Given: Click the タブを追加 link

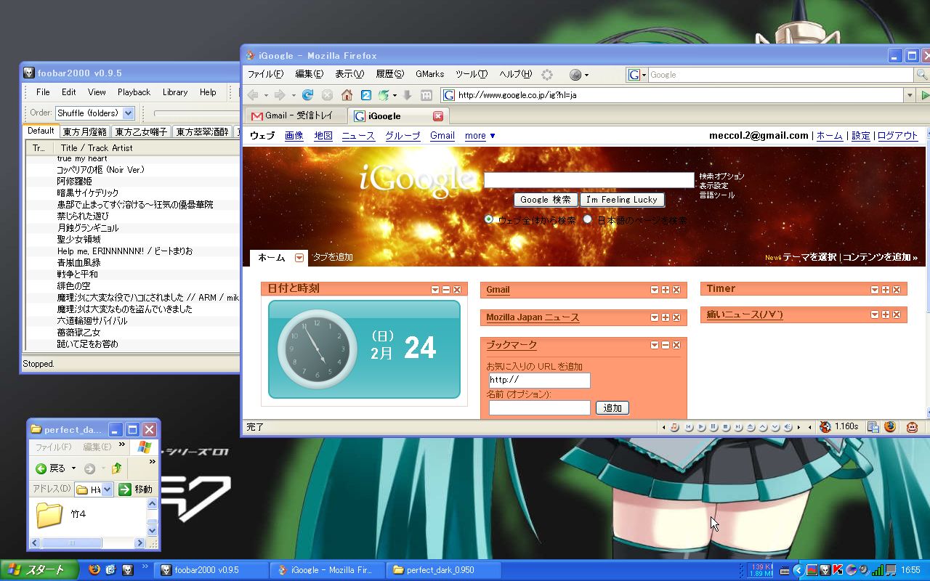Looking at the screenshot, I should click(x=333, y=257).
